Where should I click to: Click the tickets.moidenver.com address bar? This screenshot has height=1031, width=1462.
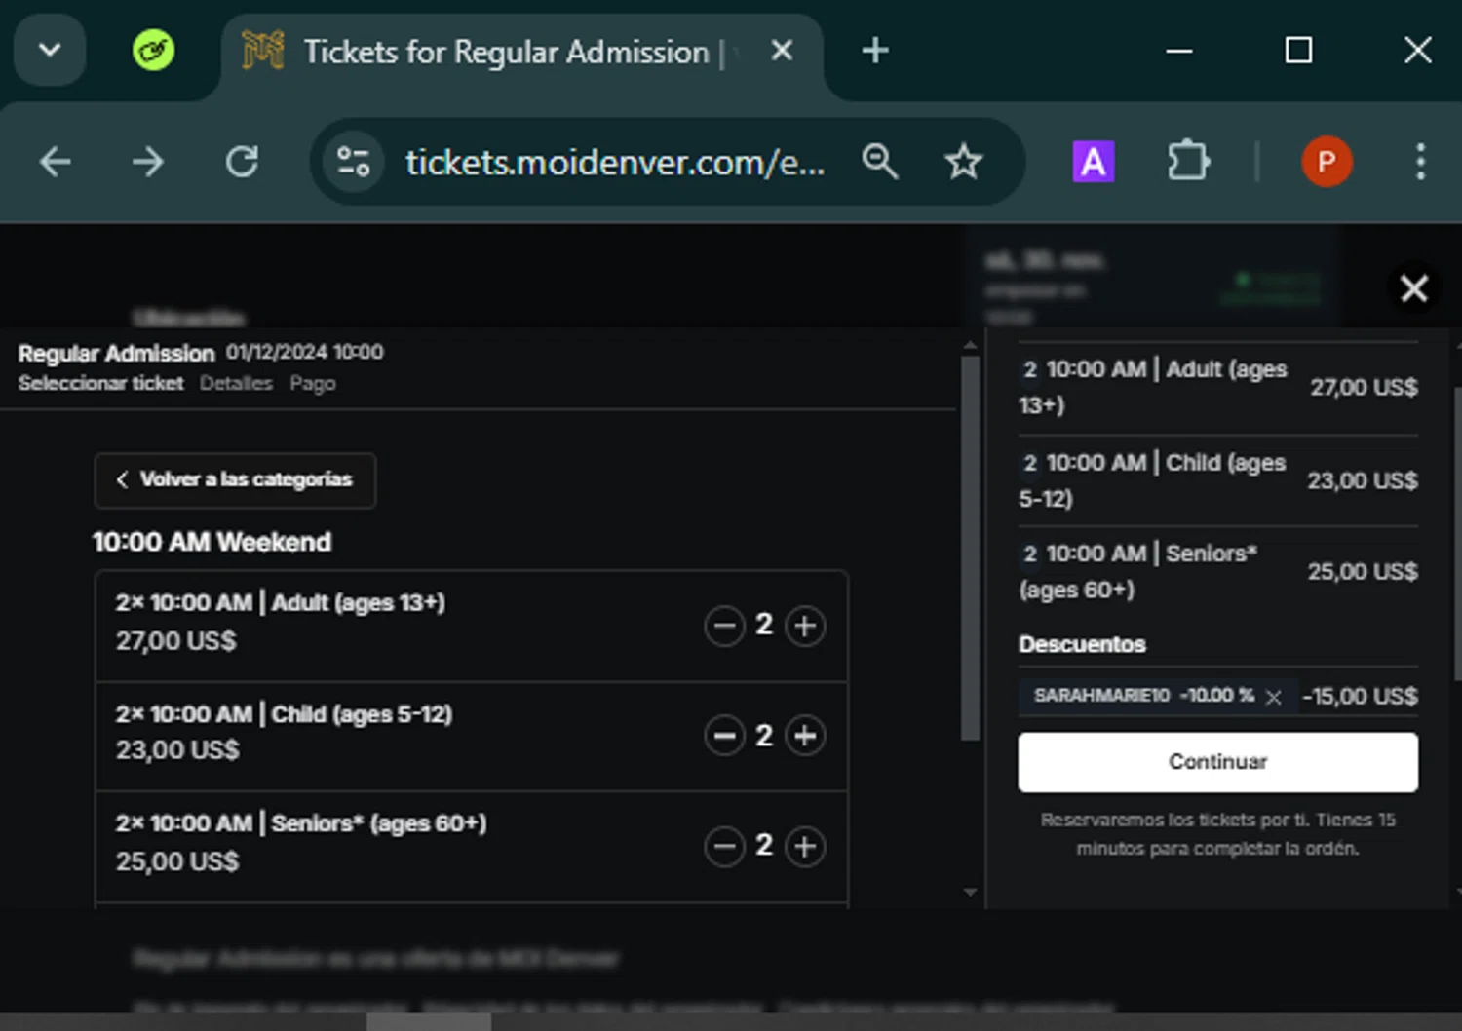pyautogui.click(x=615, y=162)
